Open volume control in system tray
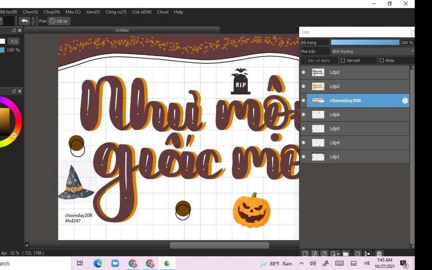432x270 pixels. tap(313, 263)
